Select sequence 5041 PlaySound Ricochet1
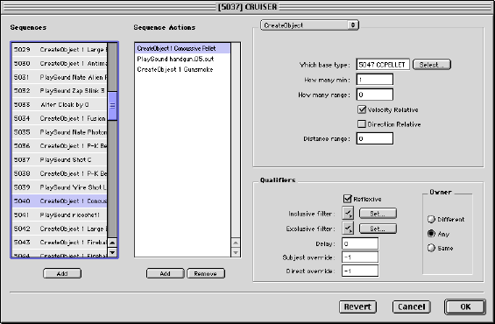 [x=60, y=215]
